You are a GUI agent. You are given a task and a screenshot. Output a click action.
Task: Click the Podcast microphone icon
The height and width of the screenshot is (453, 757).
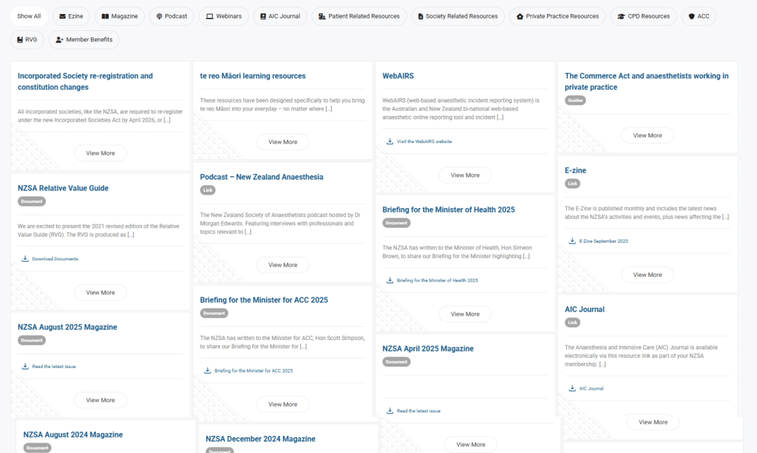click(x=160, y=16)
